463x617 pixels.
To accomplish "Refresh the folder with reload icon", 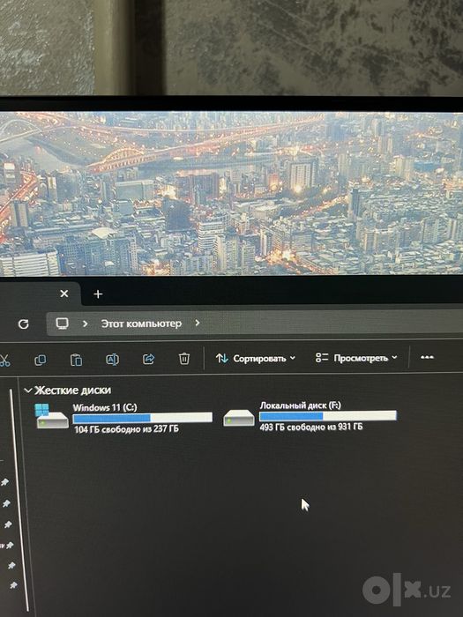I will [x=24, y=324].
